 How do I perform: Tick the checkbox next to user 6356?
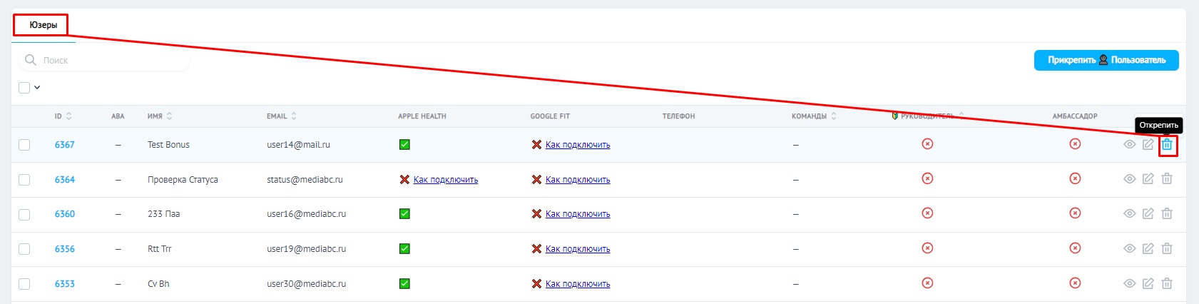click(24, 249)
